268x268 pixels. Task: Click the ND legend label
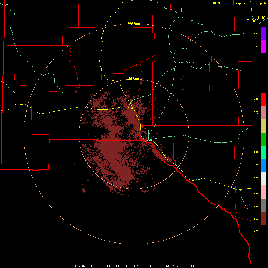click(x=255, y=232)
